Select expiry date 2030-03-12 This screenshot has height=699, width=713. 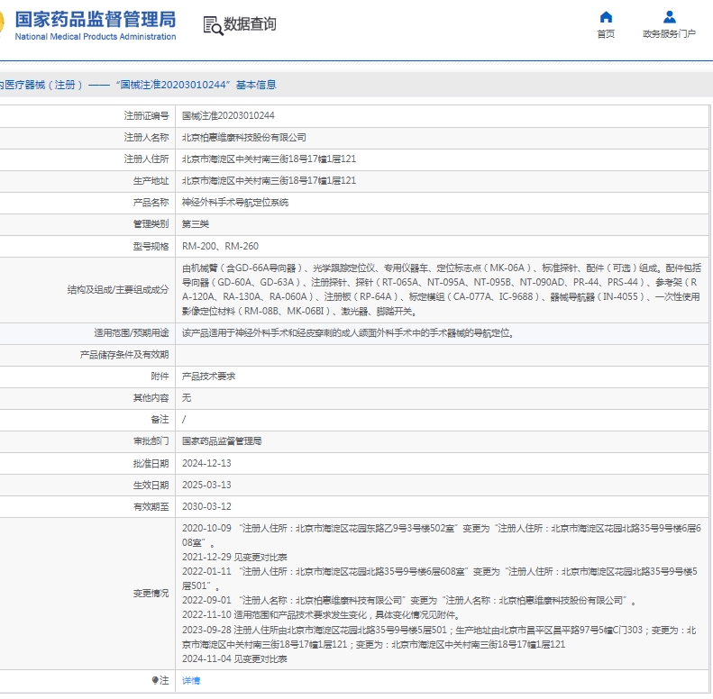click(206, 506)
